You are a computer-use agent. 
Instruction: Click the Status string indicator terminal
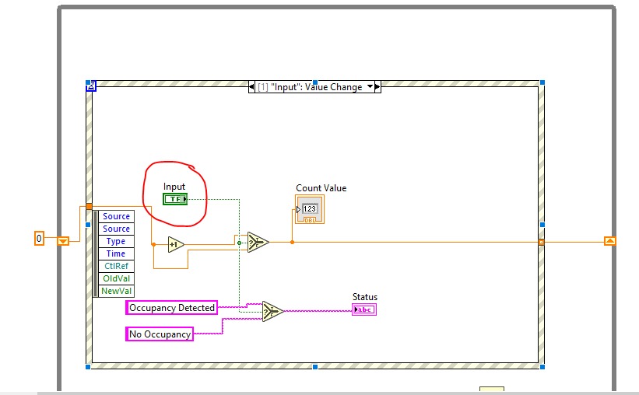363,309
